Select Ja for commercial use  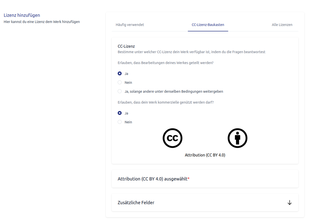click(x=119, y=113)
